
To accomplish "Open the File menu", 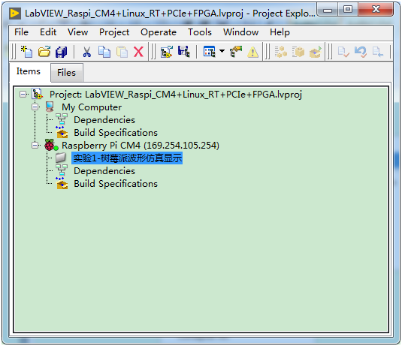I will coord(21,32).
